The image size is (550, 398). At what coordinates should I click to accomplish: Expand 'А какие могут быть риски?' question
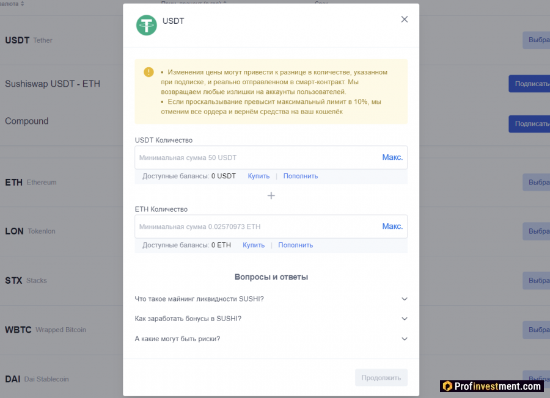(271, 339)
